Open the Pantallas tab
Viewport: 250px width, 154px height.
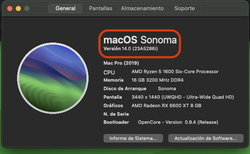(x=101, y=9)
